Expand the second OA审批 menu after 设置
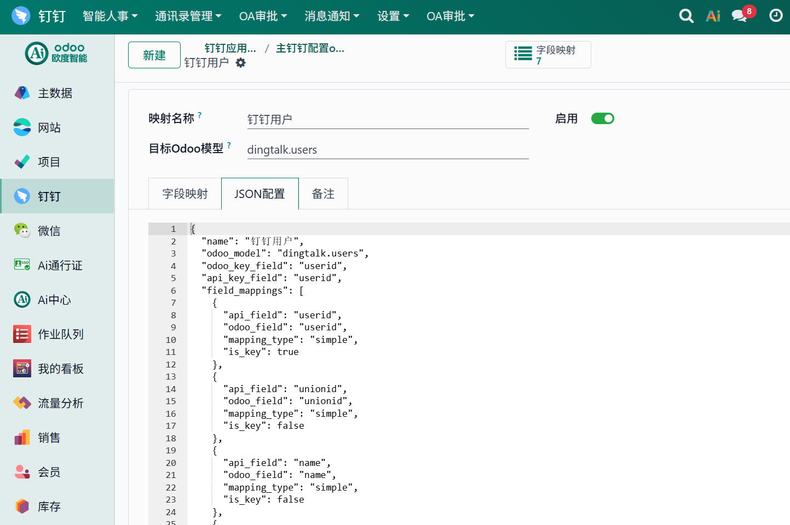Image resolution: width=790 pixels, height=525 pixels. 451,16
